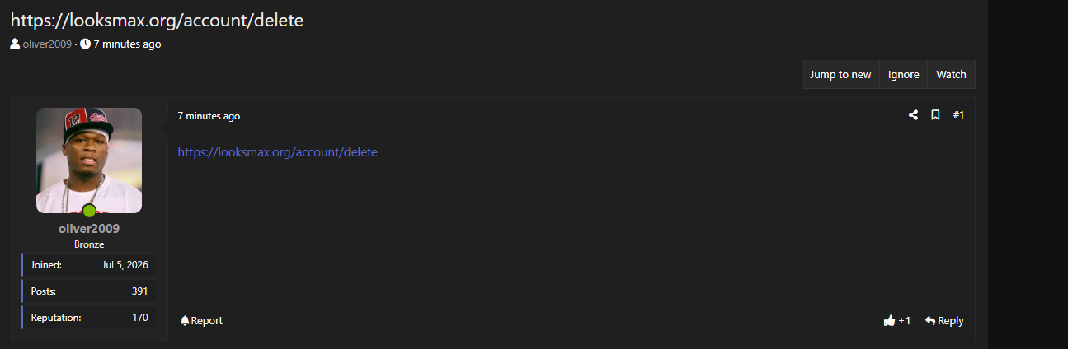
Task: Click the green online status indicator dot
Action: point(89,211)
